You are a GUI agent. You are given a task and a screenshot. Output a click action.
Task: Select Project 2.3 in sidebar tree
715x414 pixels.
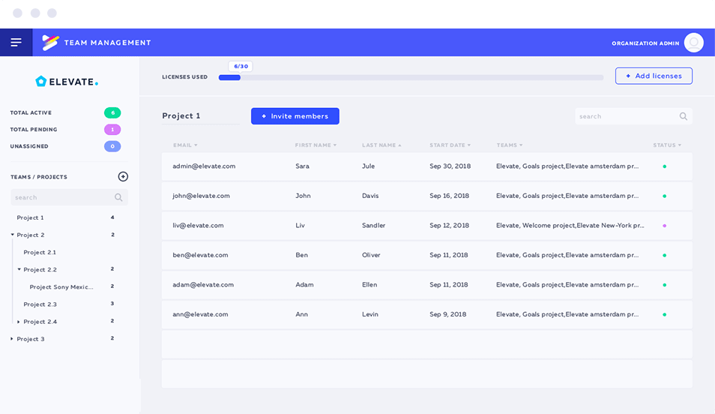[x=40, y=304]
